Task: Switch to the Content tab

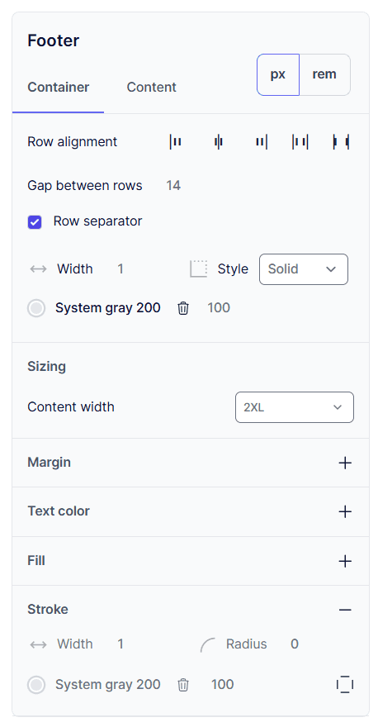Action: pyautogui.click(x=152, y=88)
